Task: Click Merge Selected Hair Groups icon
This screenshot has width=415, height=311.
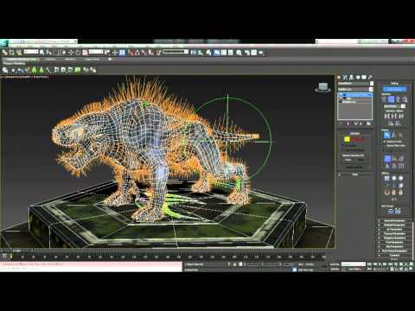Action: 398,212
